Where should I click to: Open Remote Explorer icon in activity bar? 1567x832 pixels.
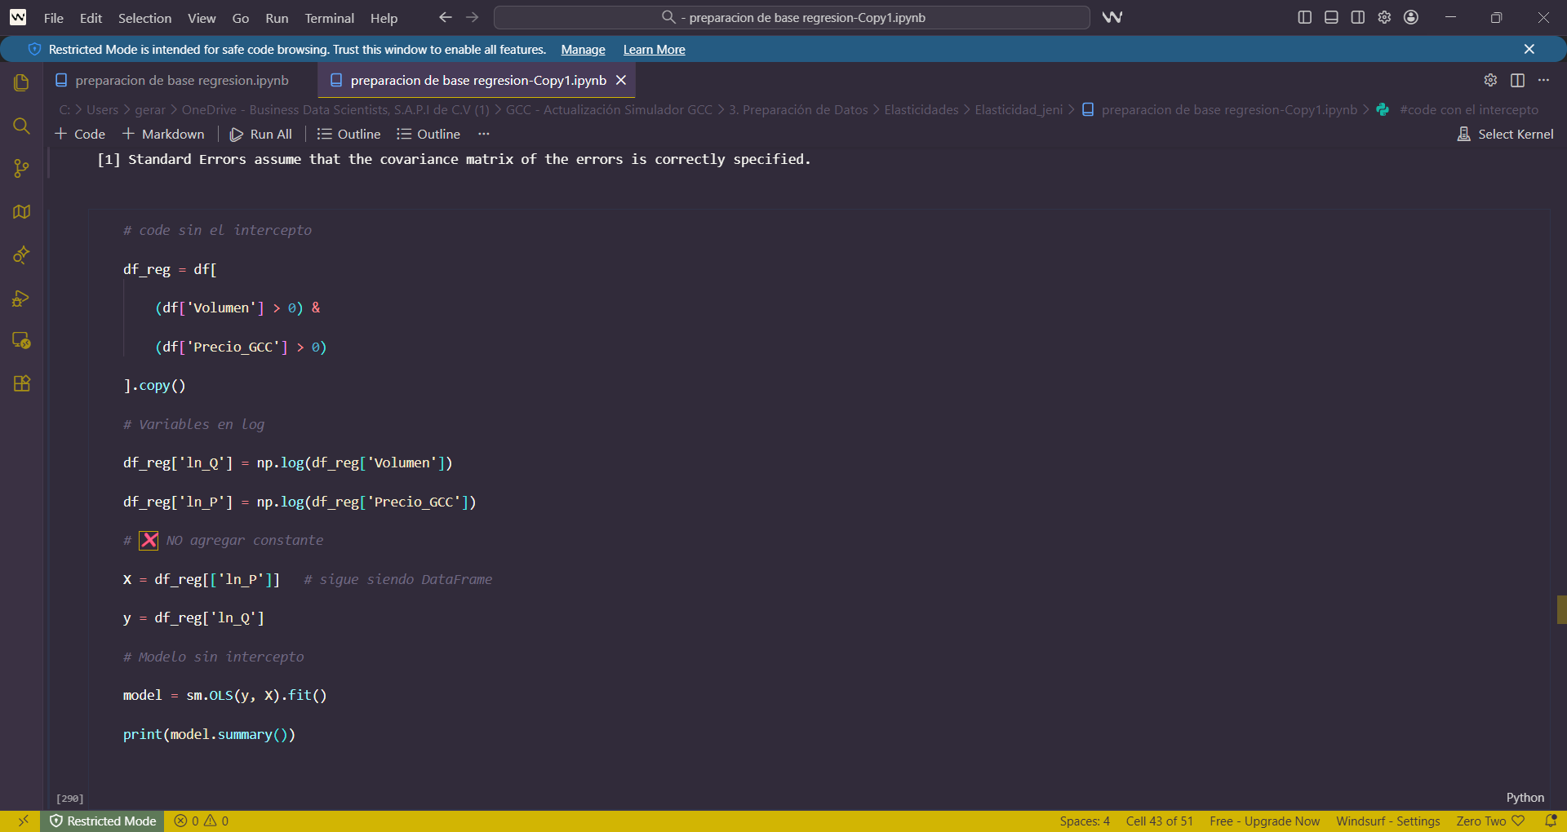pyautogui.click(x=22, y=341)
